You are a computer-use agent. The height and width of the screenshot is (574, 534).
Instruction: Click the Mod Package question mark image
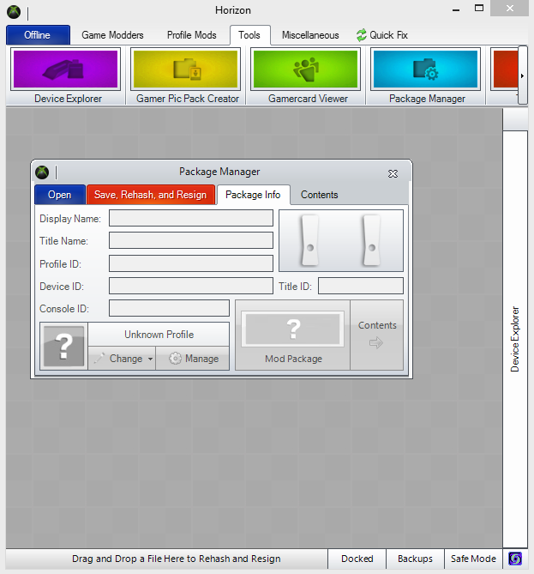[x=292, y=329]
